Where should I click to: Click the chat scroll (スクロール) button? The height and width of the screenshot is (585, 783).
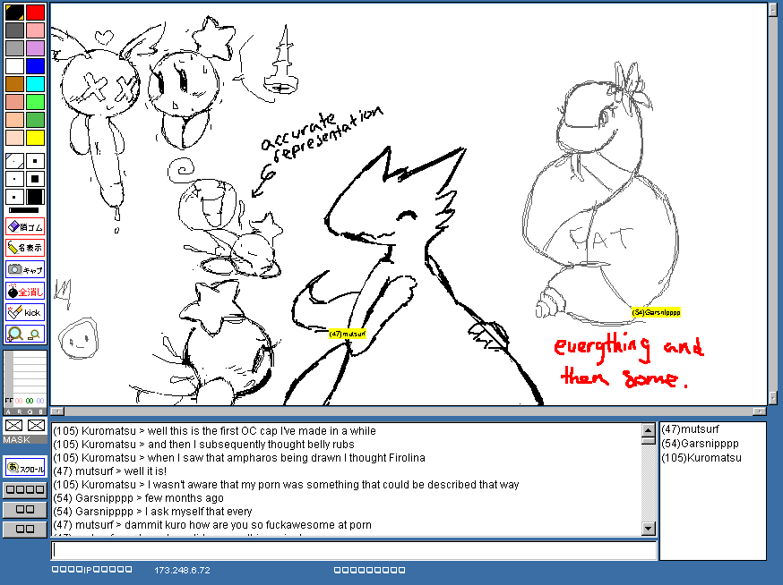click(x=25, y=468)
